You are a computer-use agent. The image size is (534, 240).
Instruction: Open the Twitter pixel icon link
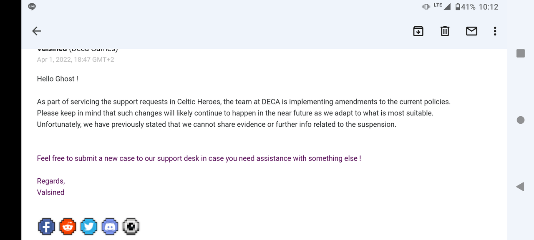(x=89, y=226)
